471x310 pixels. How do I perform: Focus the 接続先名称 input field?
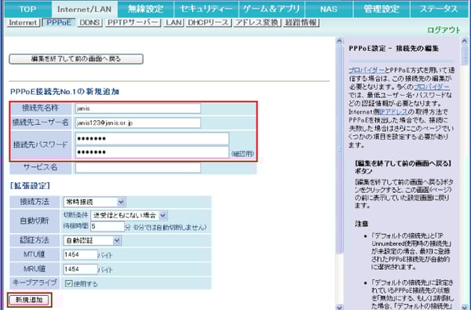[138, 108]
